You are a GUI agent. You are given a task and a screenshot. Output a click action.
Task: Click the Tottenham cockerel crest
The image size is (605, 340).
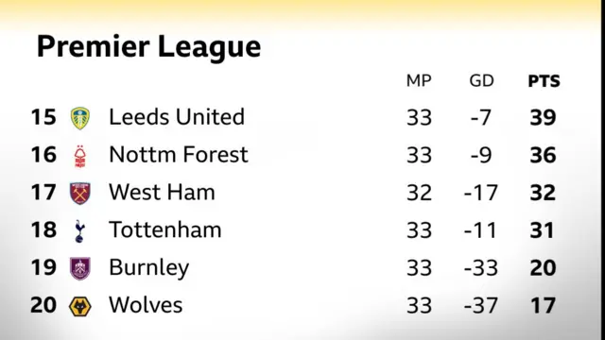point(79,230)
